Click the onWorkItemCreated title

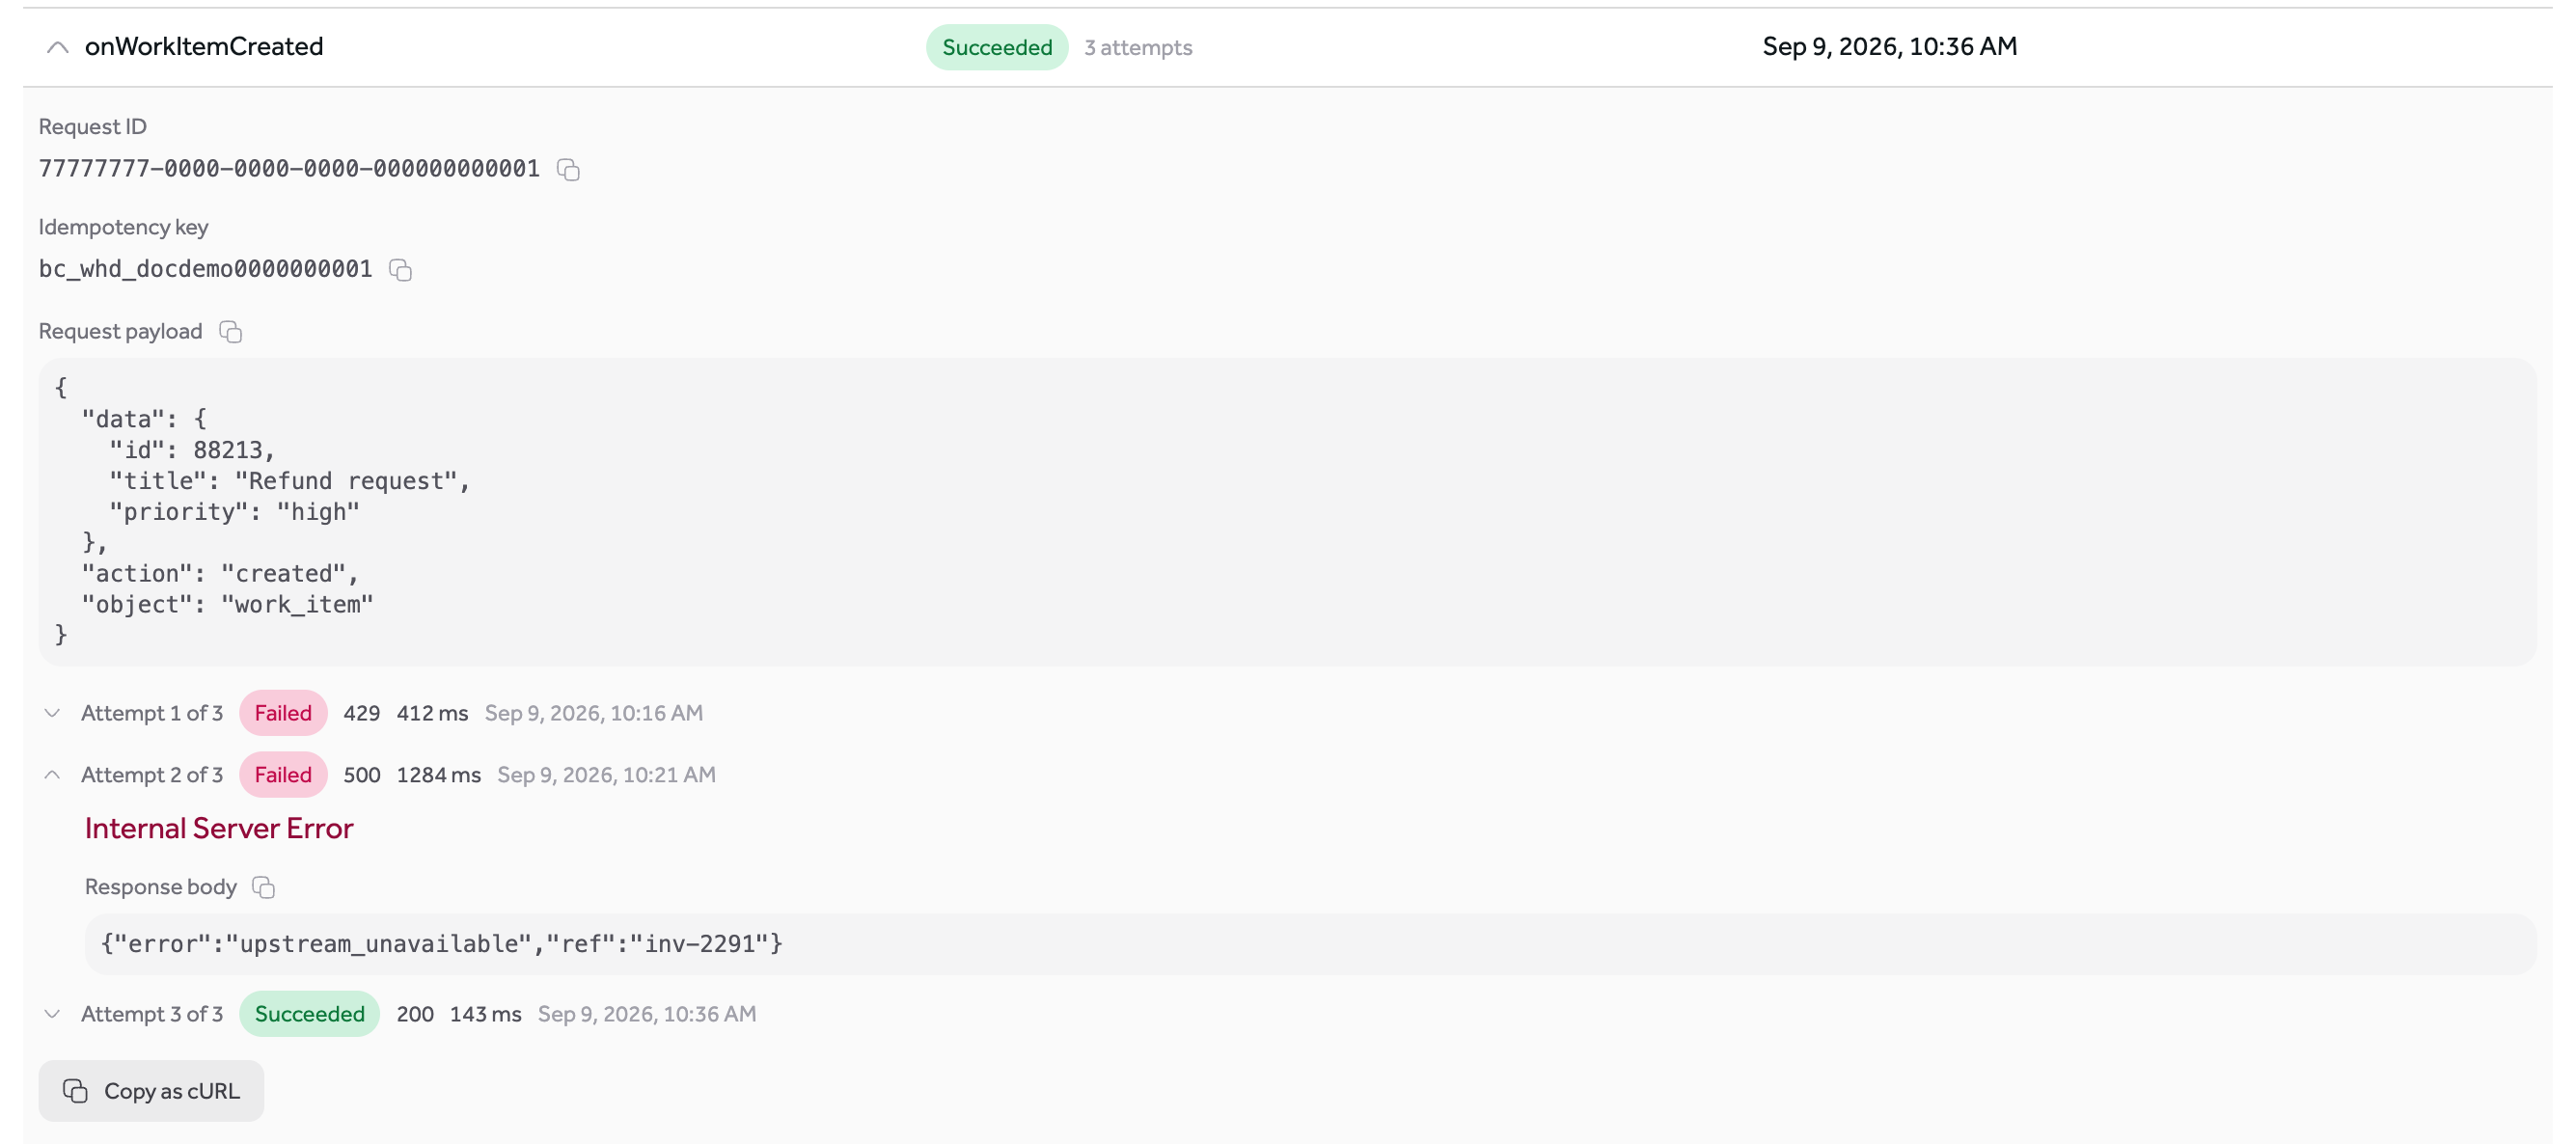tap(204, 47)
